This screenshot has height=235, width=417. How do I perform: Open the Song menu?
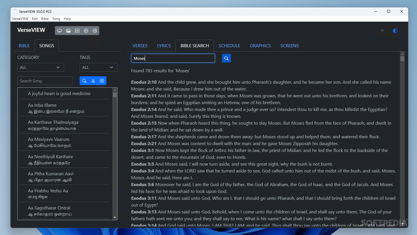pyautogui.click(x=56, y=19)
